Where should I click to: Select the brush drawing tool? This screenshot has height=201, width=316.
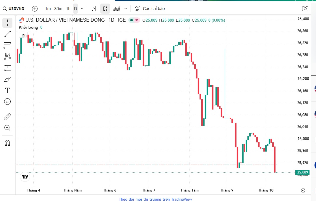(7, 79)
